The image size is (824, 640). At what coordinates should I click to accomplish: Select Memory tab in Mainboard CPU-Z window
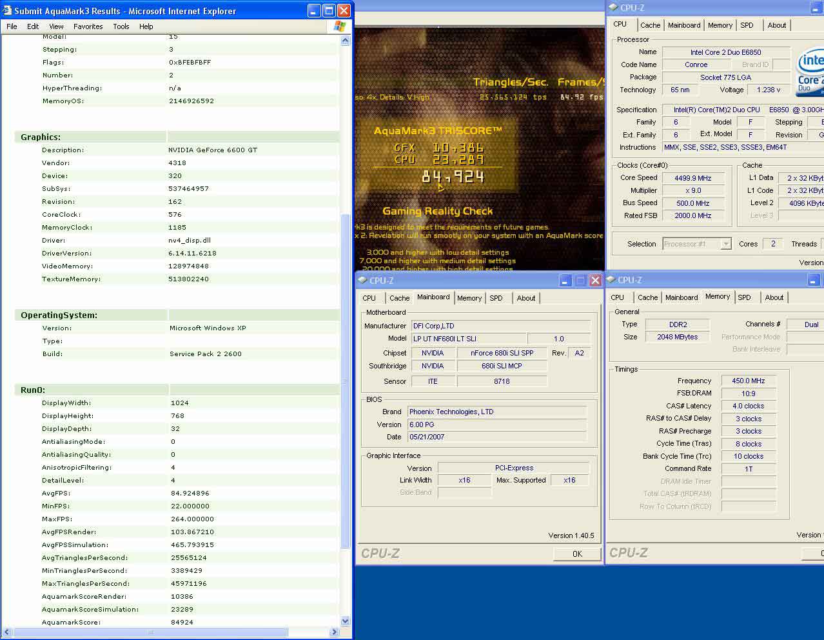point(469,298)
